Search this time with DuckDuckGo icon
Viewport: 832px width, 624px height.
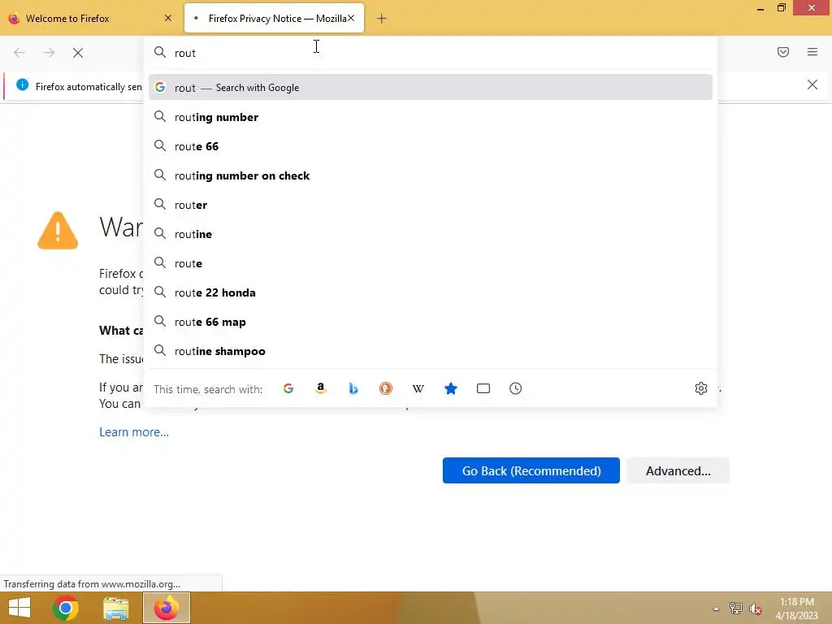click(386, 388)
